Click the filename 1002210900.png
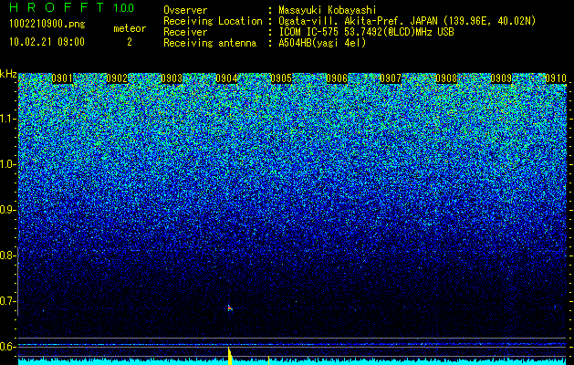Image resolution: width=574 pixels, height=365 pixels. pos(47,25)
